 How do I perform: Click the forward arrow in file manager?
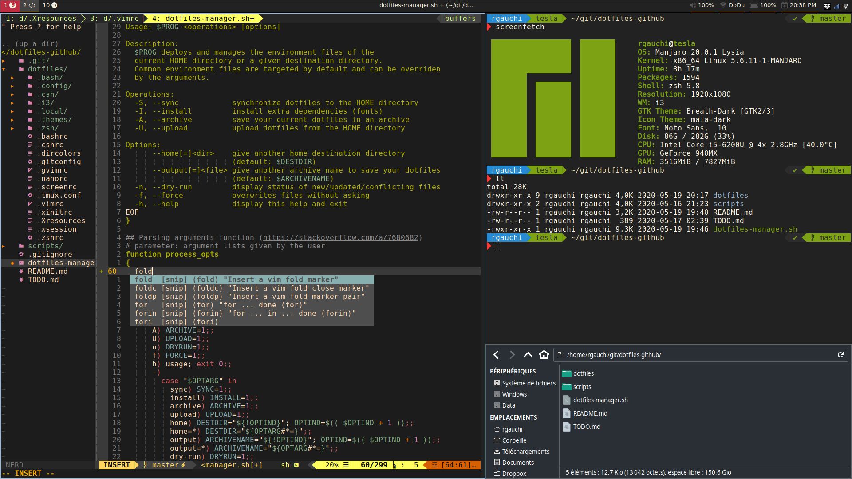(512, 355)
